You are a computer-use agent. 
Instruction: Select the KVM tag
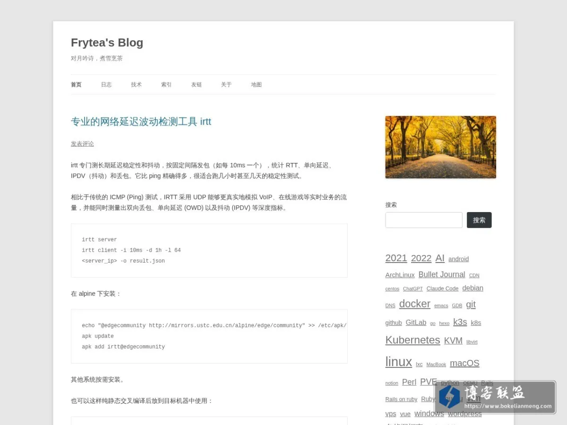click(453, 341)
